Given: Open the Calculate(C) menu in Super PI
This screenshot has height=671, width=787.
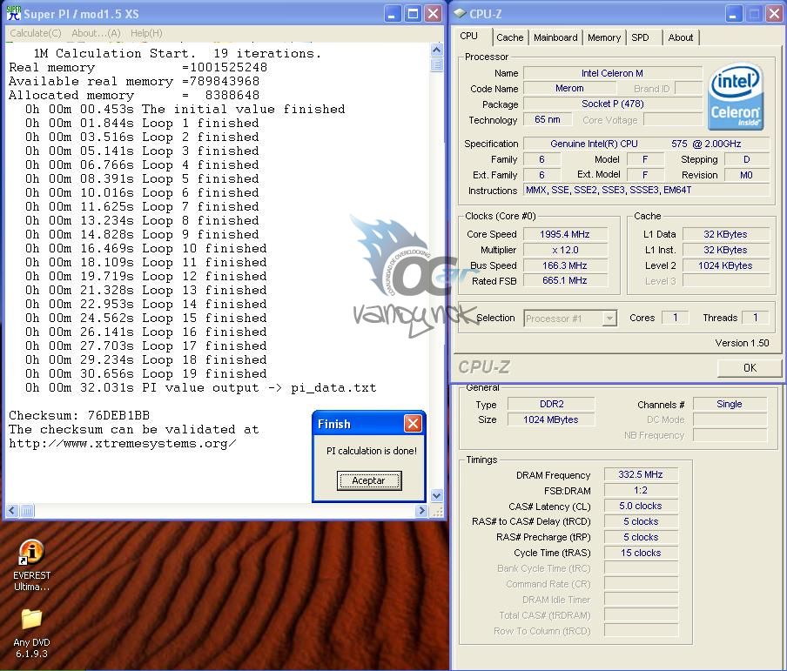Looking at the screenshot, I should click(36, 33).
